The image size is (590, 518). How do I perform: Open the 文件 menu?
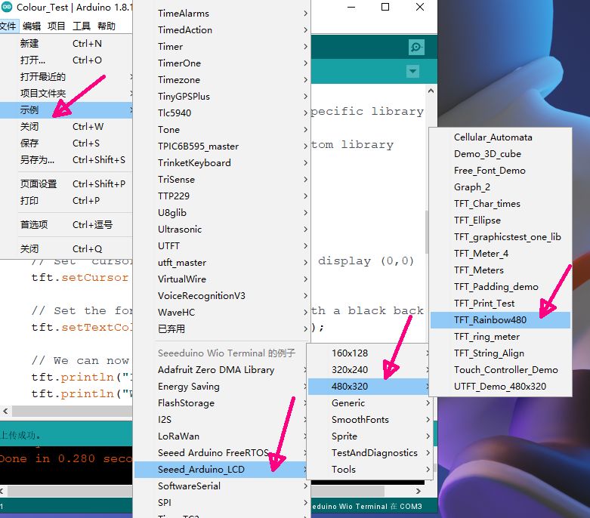click(x=8, y=26)
